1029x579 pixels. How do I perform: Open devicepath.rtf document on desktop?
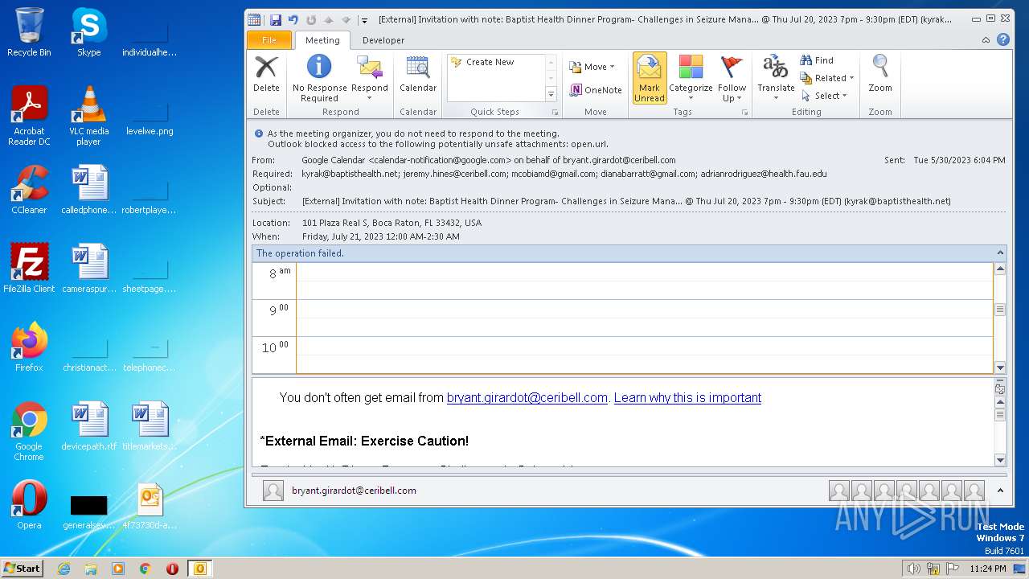click(x=89, y=426)
